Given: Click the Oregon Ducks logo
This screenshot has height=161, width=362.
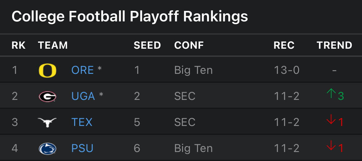Looking at the screenshot, I should coord(48,70).
